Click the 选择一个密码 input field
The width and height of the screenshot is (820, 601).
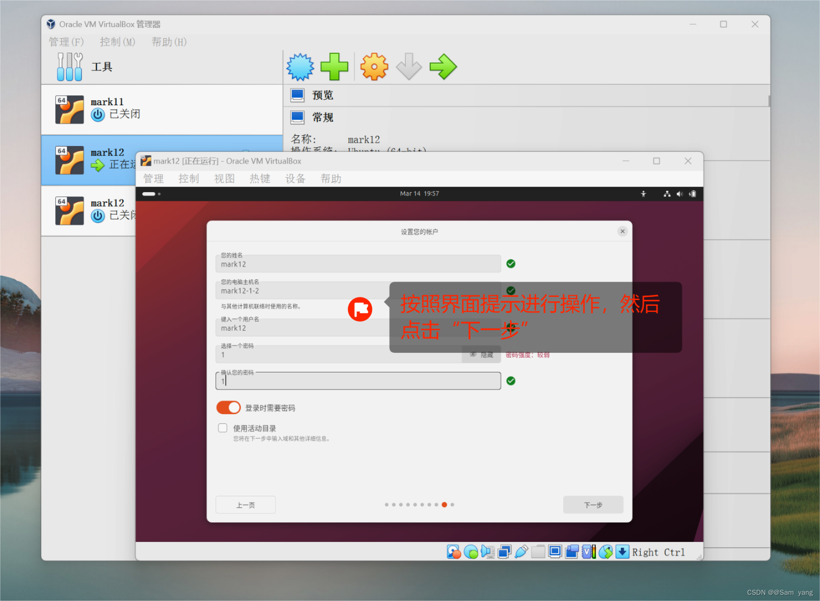pos(339,354)
